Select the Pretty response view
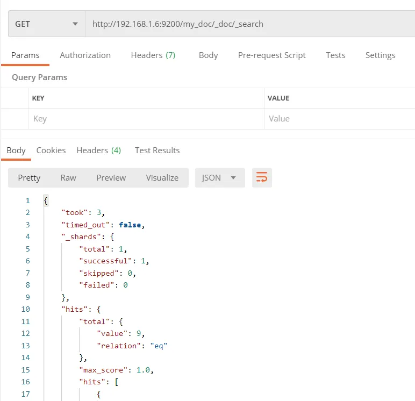The height and width of the screenshot is (401, 415). point(29,178)
